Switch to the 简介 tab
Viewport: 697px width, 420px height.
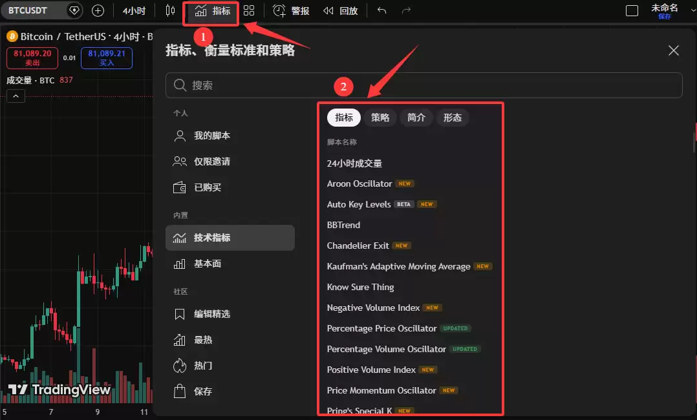[416, 118]
